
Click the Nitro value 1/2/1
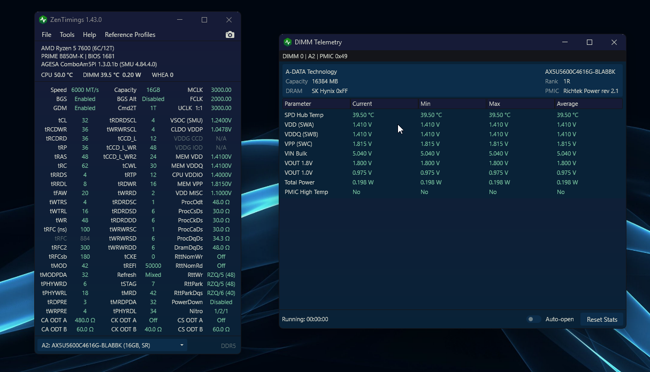221,311
